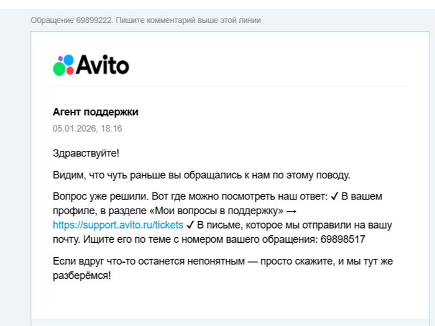
Task: Click "Пишите комментарий выше этой линии" text
Action: click(188, 20)
